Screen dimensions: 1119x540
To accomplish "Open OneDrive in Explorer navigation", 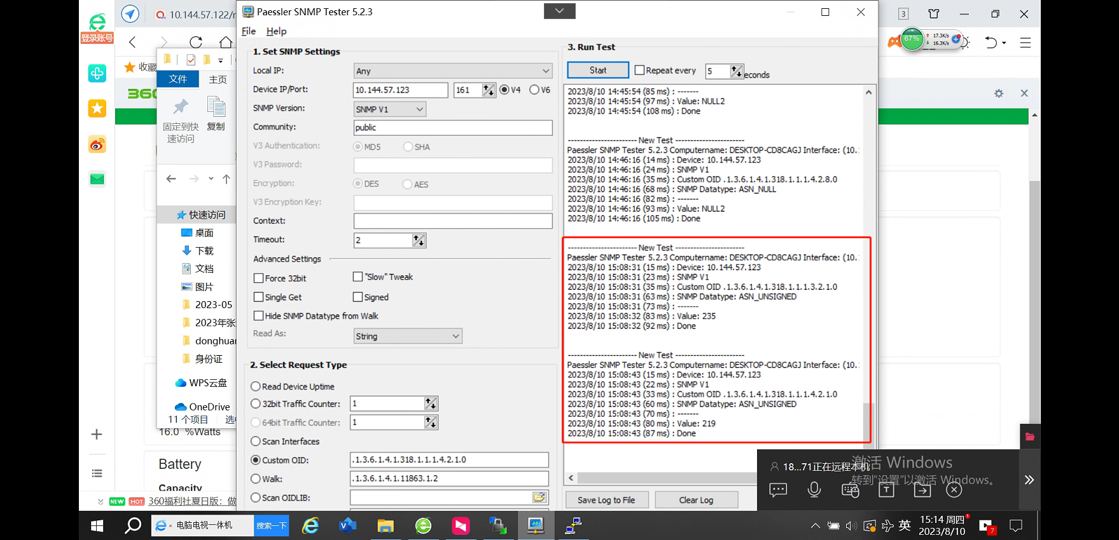I will [202, 407].
